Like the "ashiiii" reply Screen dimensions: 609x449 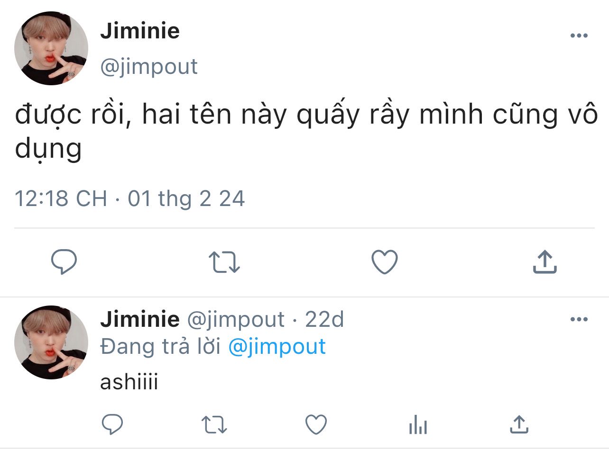[316, 424]
